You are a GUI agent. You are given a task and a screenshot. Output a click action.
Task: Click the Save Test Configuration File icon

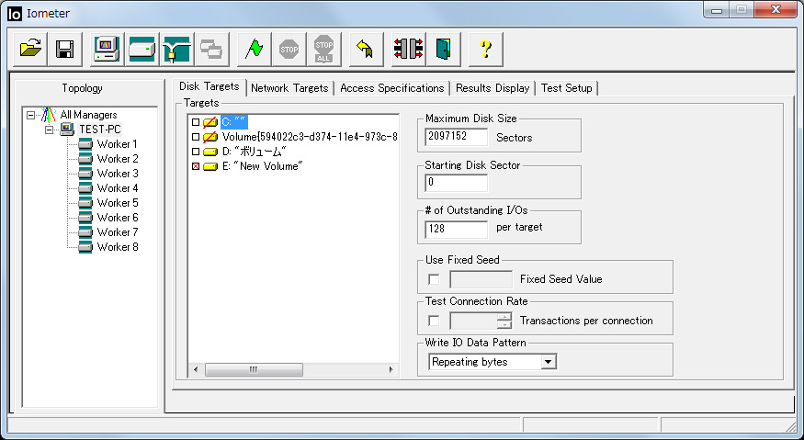click(64, 50)
